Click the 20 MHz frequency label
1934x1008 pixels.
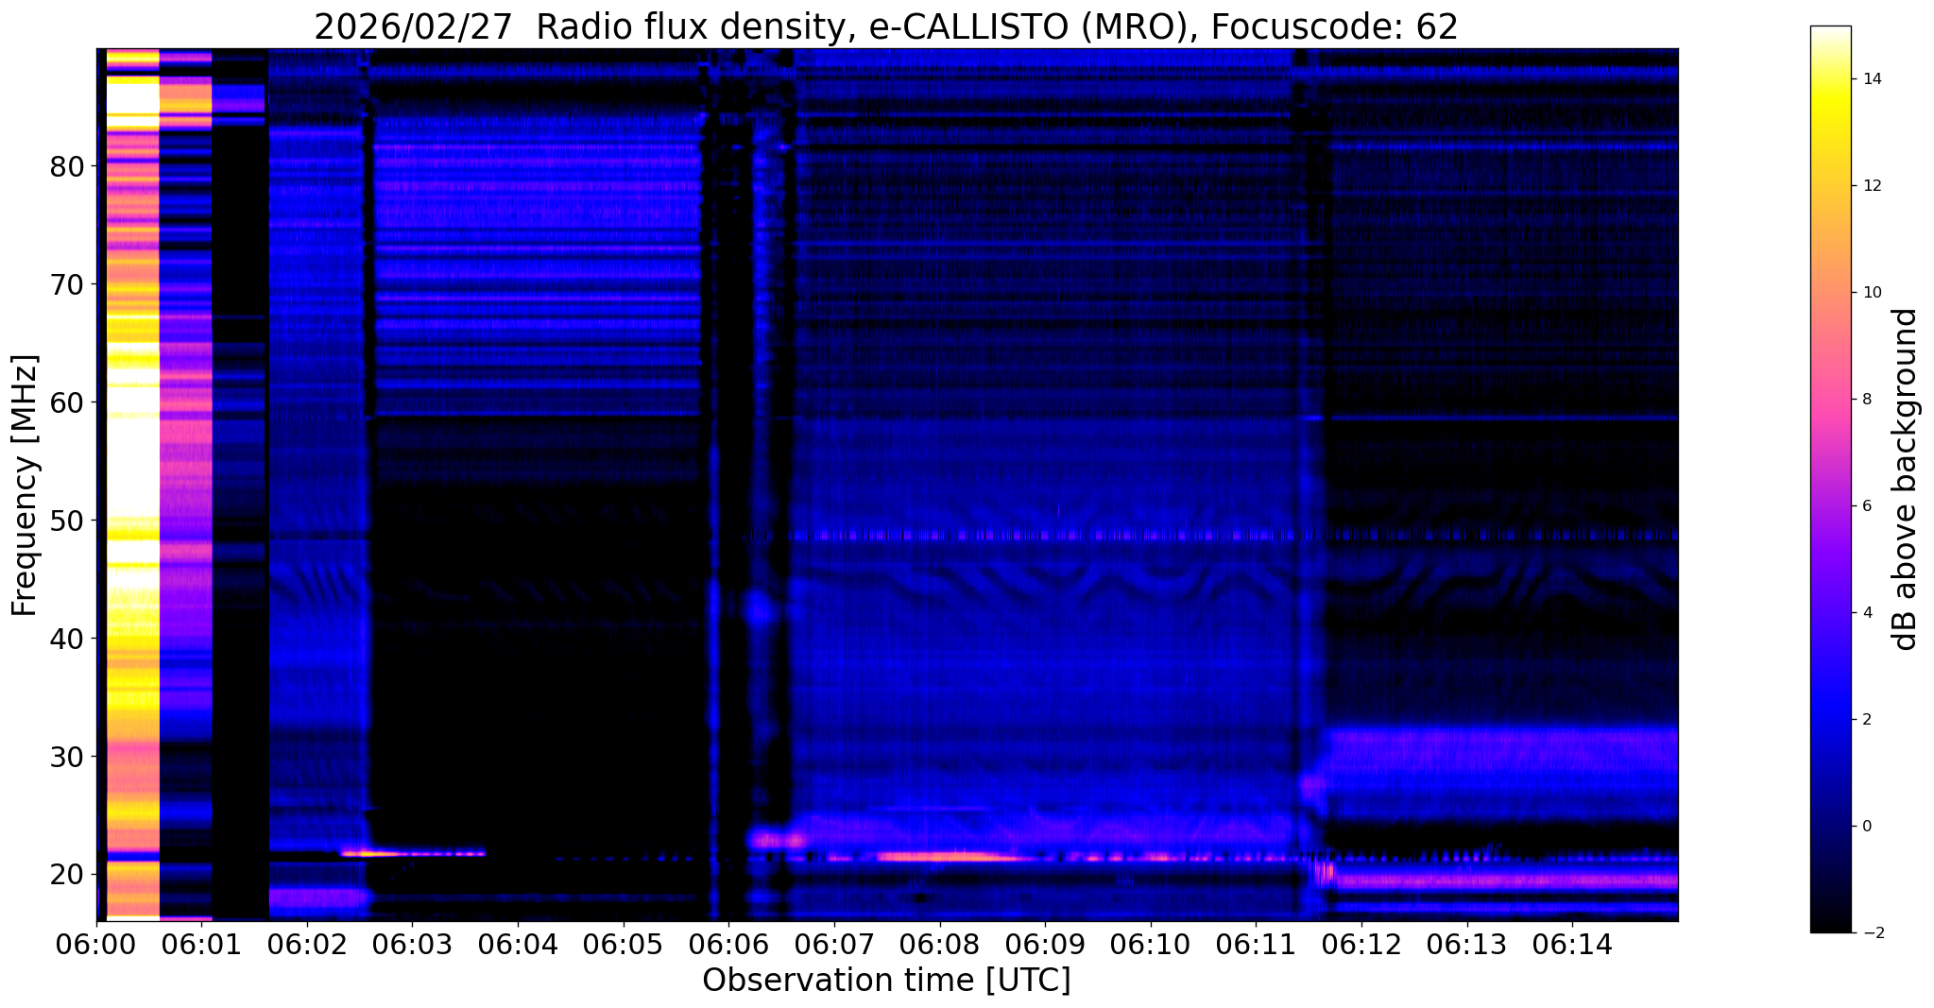67,875
